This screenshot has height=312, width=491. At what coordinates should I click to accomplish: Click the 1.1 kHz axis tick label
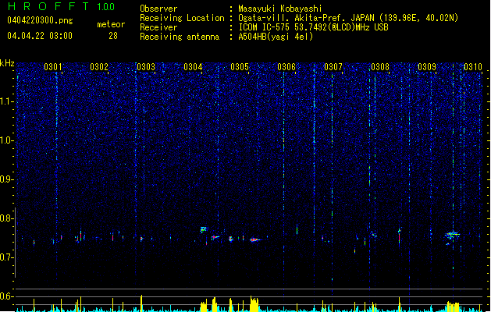(x=7, y=101)
